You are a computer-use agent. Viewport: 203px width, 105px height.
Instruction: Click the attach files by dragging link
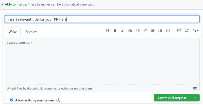(50, 89)
